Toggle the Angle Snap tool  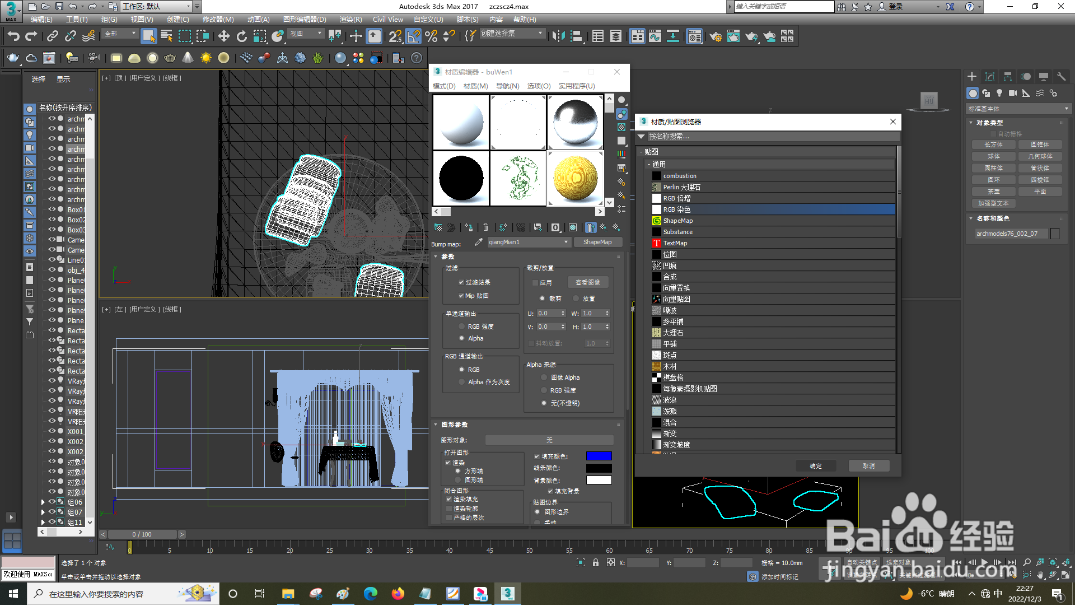413,36
